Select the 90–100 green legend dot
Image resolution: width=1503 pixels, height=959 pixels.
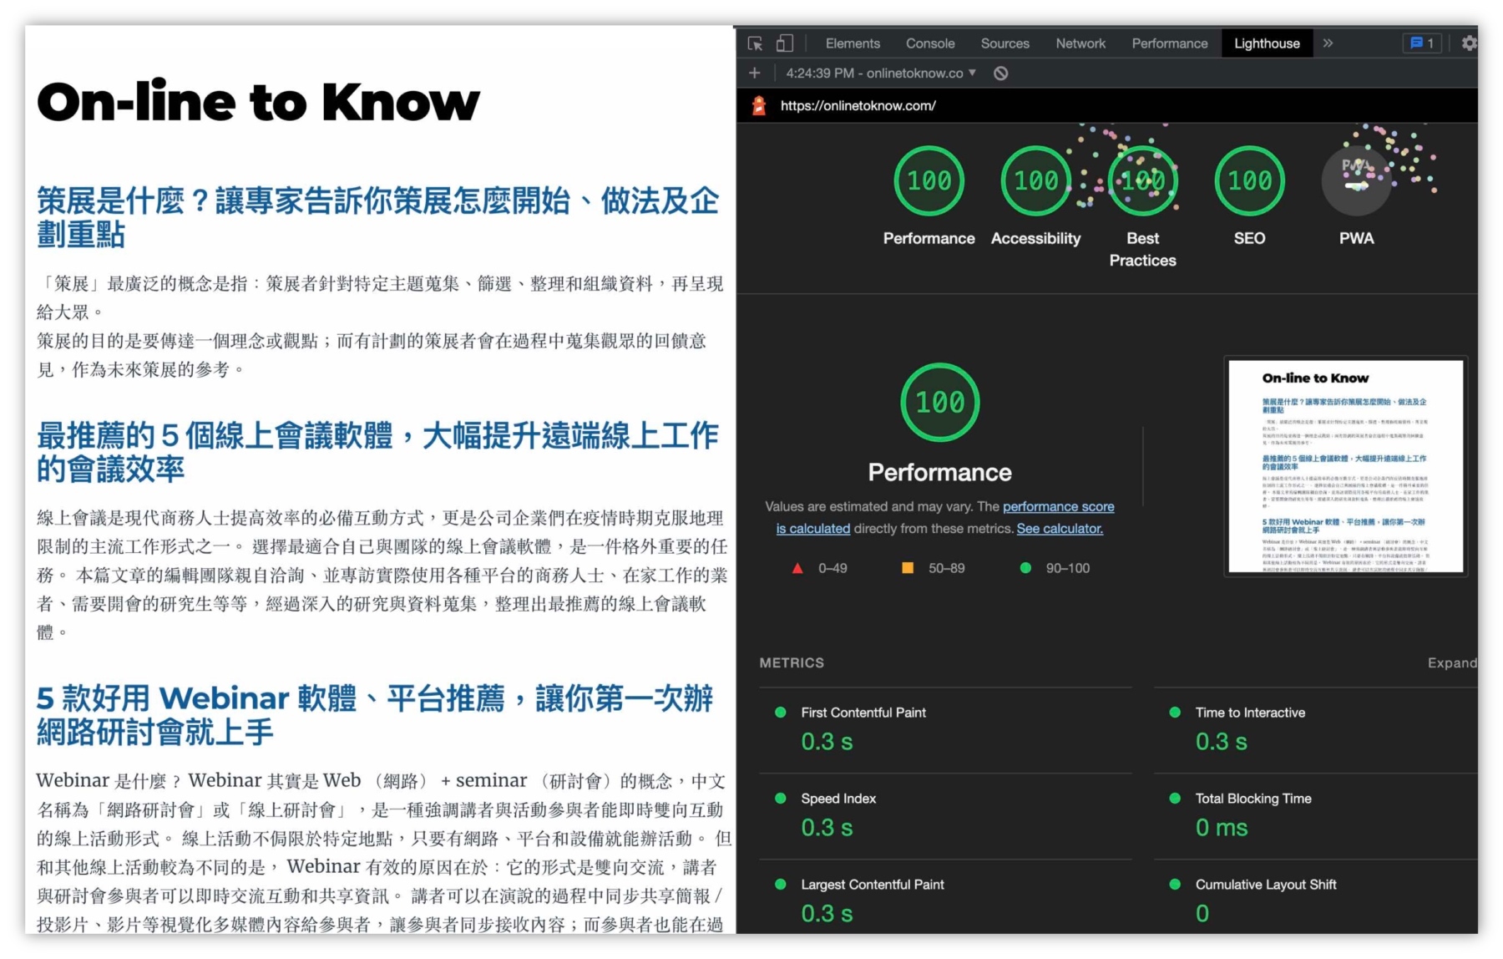point(1025,567)
